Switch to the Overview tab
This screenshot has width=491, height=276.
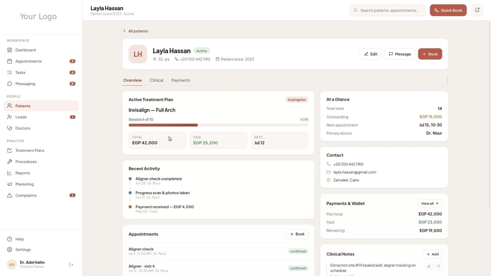tap(133, 80)
